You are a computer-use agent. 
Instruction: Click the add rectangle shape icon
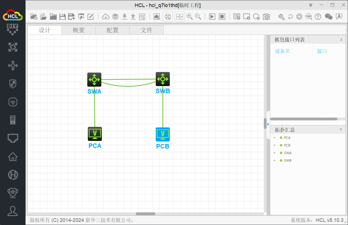coord(247,17)
